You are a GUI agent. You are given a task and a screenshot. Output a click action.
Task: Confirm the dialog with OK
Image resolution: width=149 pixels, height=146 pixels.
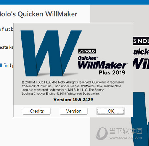tap(111, 111)
